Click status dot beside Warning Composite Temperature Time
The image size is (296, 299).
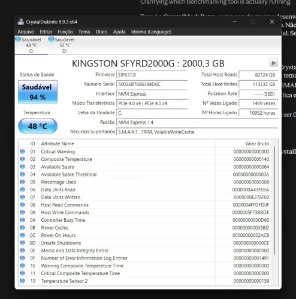point(22,266)
